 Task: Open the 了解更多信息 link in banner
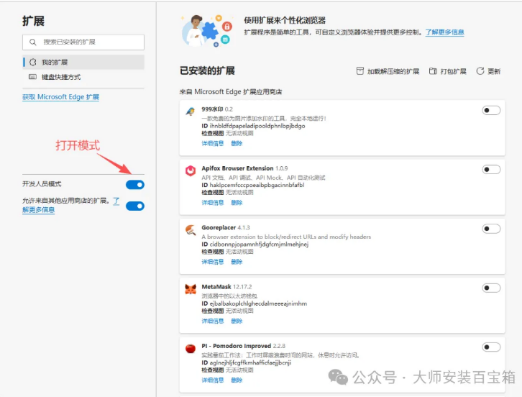tap(444, 32)
